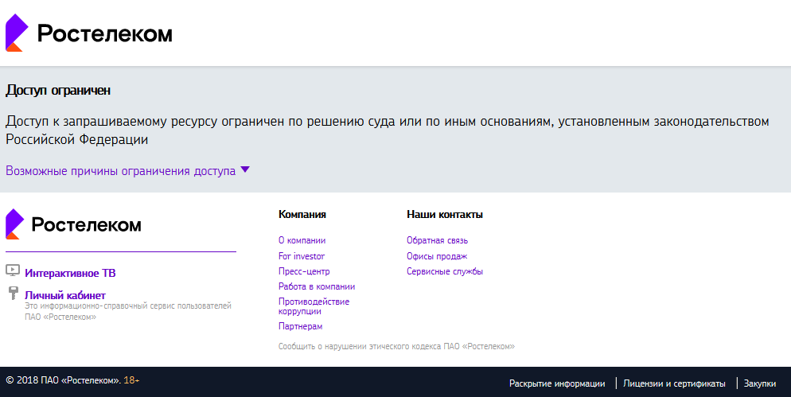The height and width of the screenshot is (397, 791).
Task: Expand the triangle next to Возможные причины ограничения доступа
Action: tap(245, 170)
